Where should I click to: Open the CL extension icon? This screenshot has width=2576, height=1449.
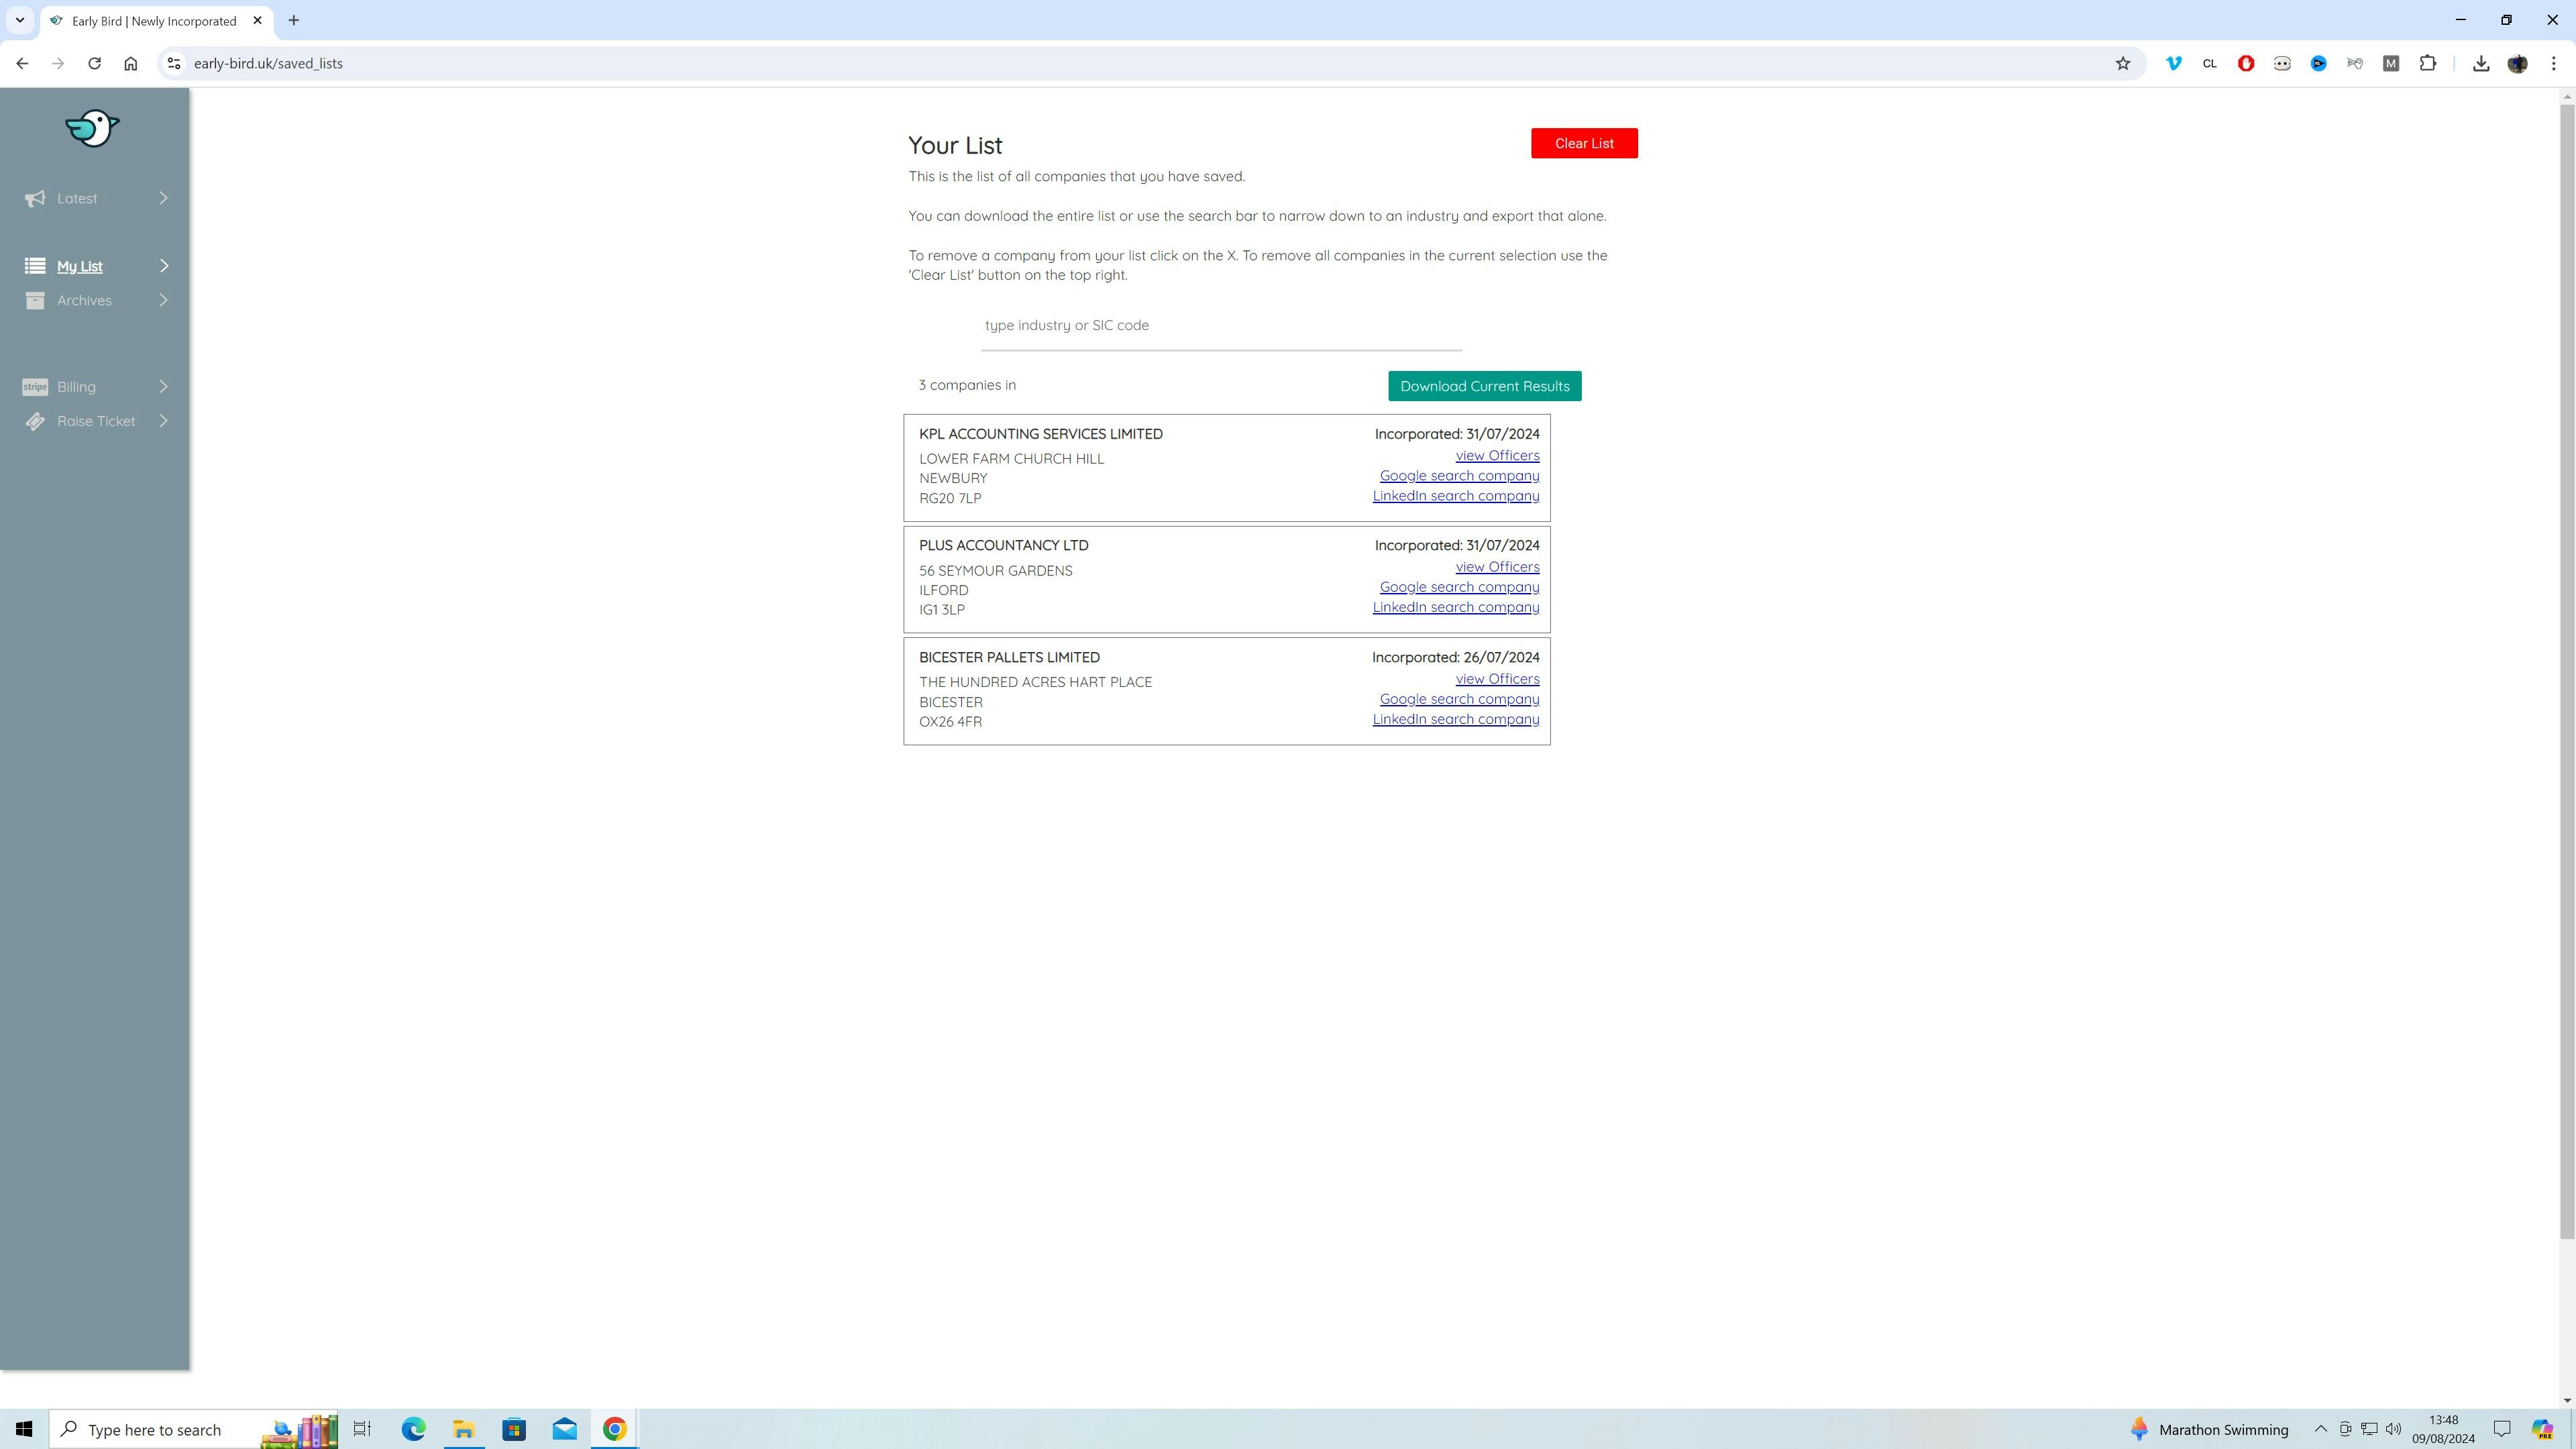click(2209, 63)
